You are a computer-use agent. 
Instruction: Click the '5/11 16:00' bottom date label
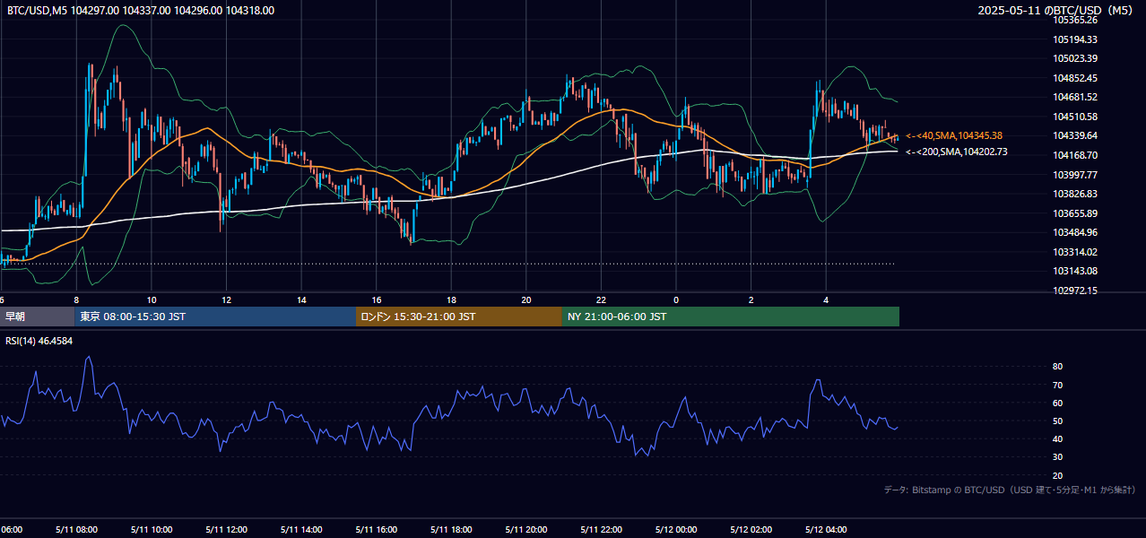coord(377,529)
